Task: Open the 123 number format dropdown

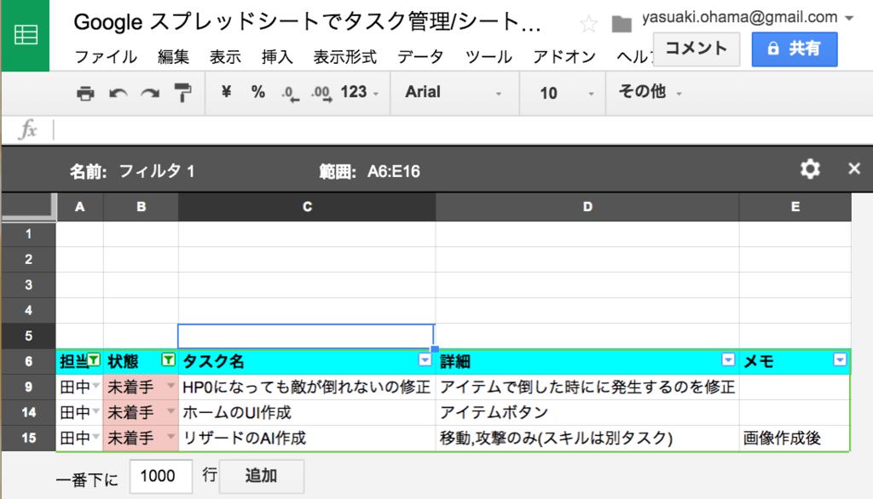Action: click(x=360, y=92)
